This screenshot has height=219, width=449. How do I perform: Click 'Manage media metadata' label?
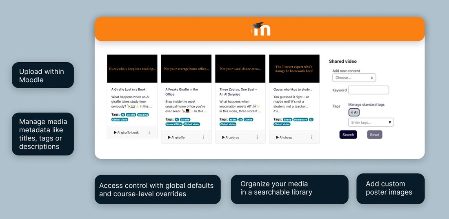[x=43, y=134]
